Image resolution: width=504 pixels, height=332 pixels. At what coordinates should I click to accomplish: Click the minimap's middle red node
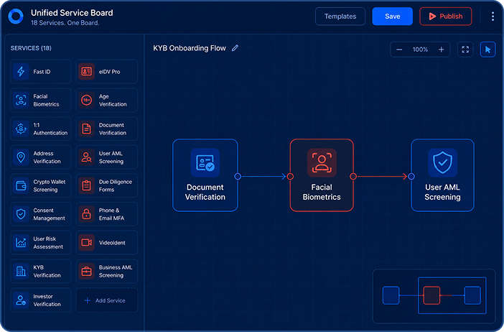pyautogui.click(x=431, y=295)
